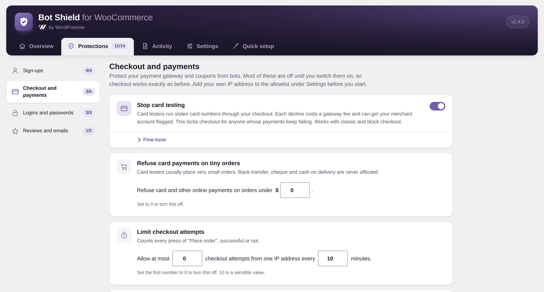
Task: Click the 1/2 Reviews and emails badge
Action: click(x=89, y=131)
